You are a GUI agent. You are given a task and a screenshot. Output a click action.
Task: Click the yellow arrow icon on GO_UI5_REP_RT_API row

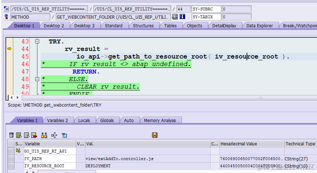pyautogui.click(x=18, y=151)
